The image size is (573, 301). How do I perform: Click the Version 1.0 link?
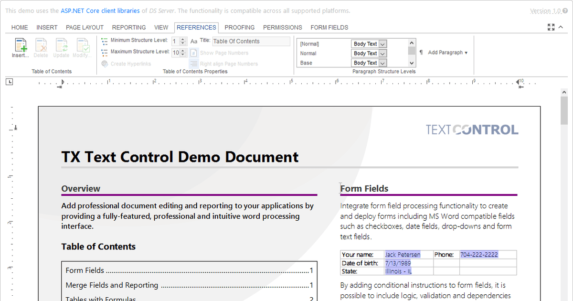tap(546, 10)
